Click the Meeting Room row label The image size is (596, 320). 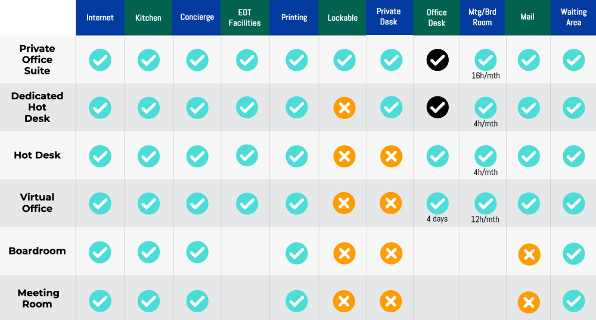point(37,299)
